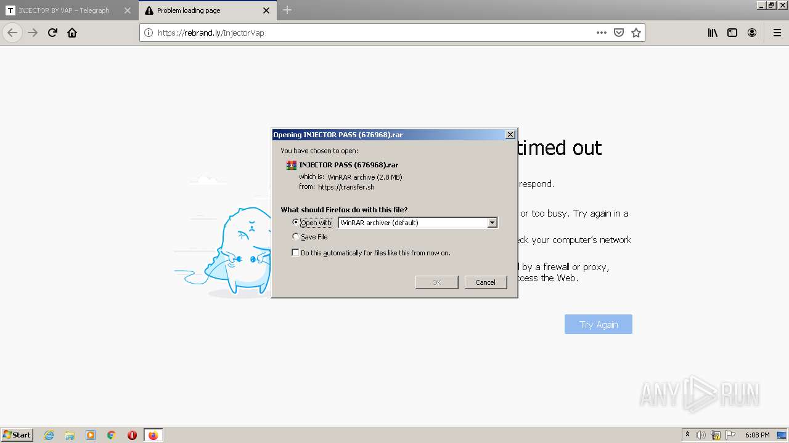Viewport: 789px width, 443px height.
Task: Click the Try Again button
Action: coord(599,324)
